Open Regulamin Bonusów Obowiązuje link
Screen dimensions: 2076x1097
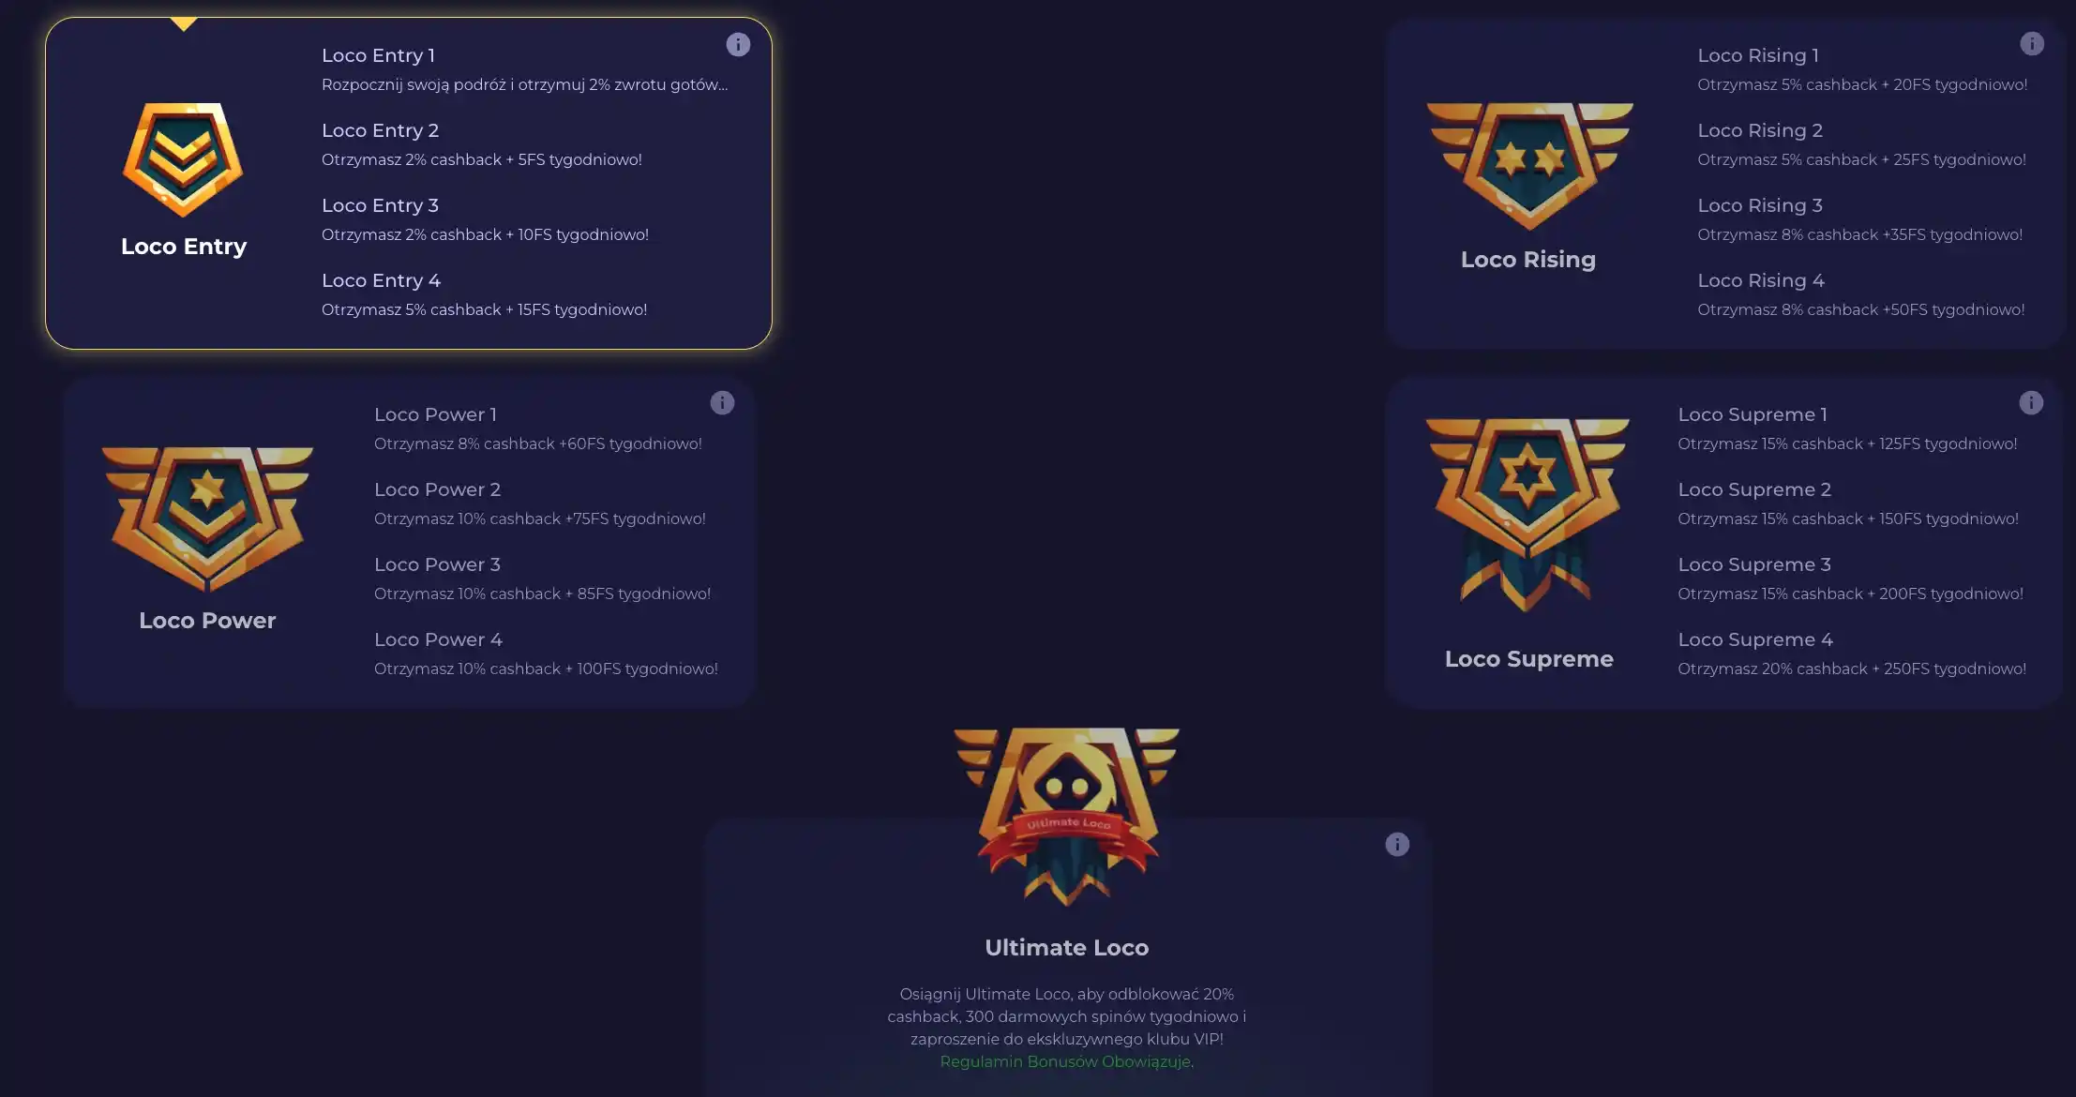pyautogui.click(x=1065, y=1061)
